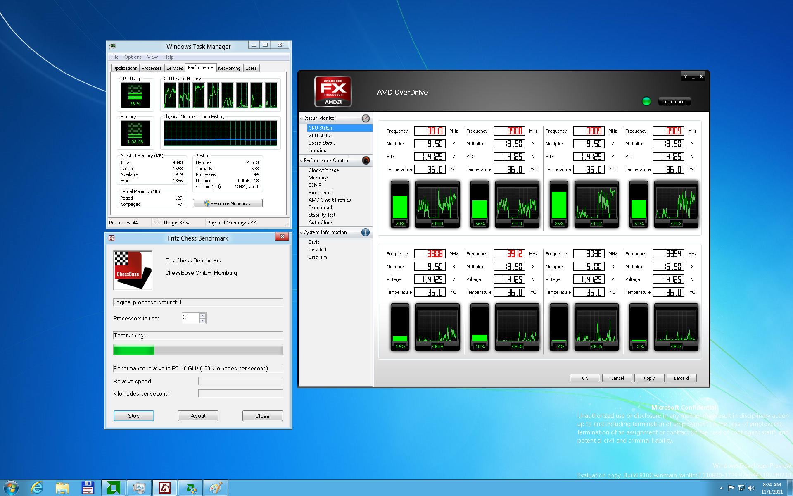Open the Task Manager File menu
793x496 pixels.
coord(115,57)
